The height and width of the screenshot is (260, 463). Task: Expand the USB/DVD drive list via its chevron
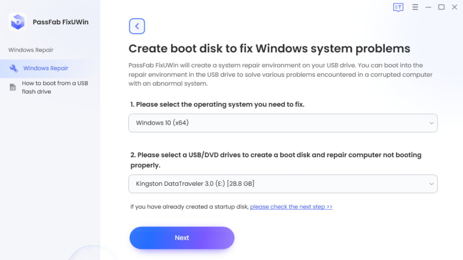[431, 184]
